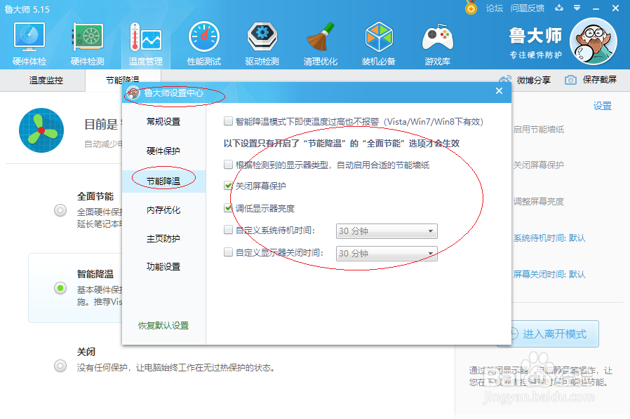630x419 pixels.
Task: Enable 自动启用合适的节能墙纸 checkbox
Action: [x=228, y=164]
